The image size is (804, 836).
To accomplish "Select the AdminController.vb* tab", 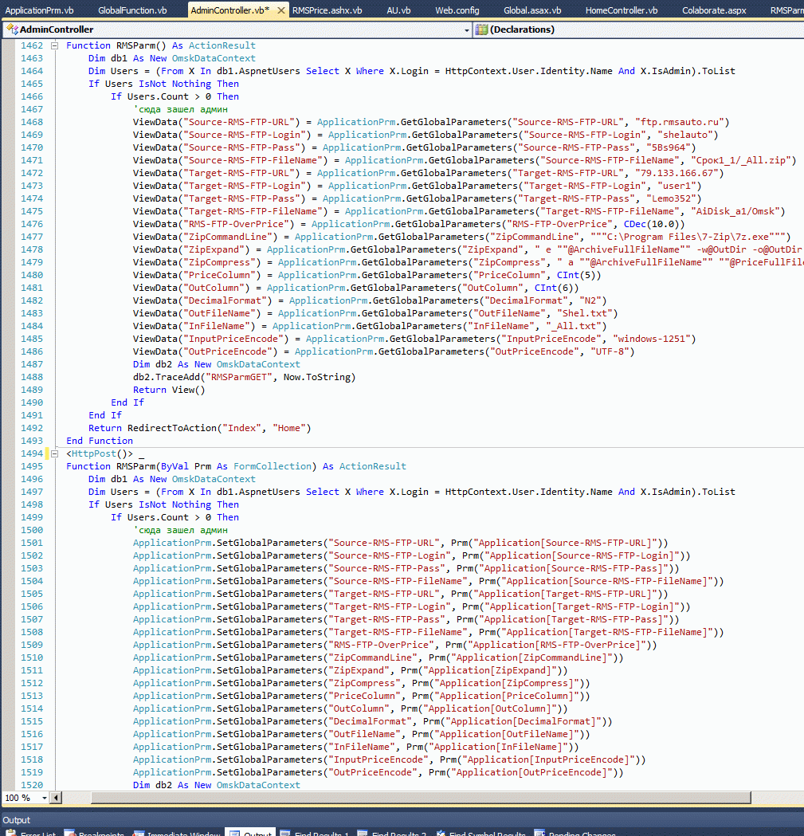I will click(x=230, y=10).
